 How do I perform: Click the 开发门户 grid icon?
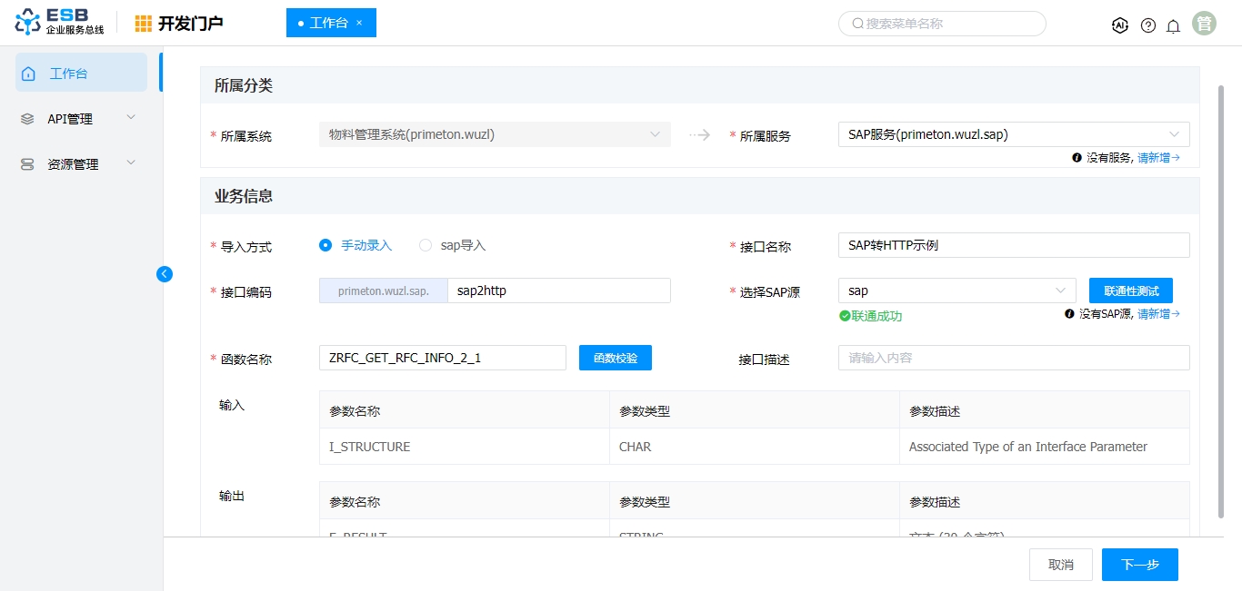(144, 24)
